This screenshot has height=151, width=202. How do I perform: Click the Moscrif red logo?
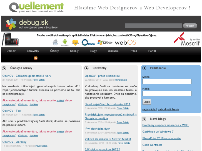(x=187, y=39)
